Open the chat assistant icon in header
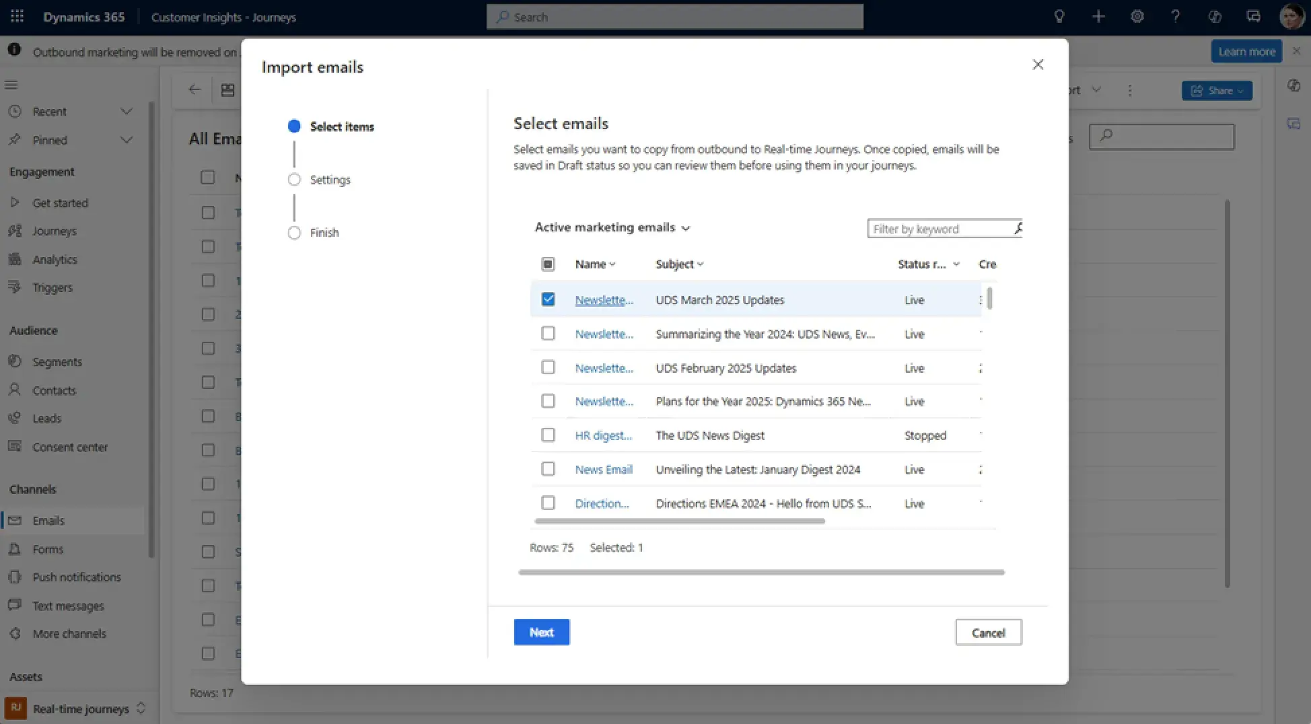The image size is (1311, 724). click(1253, 17)
